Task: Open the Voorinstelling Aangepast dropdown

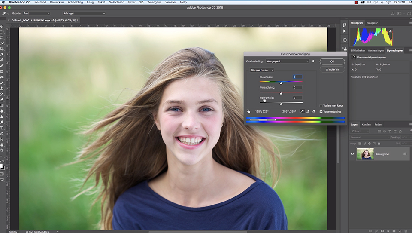Action: [288, 61]
